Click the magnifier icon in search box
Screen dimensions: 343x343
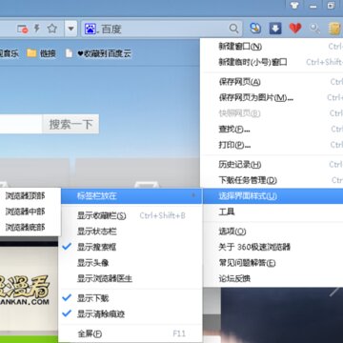[233, 29]
